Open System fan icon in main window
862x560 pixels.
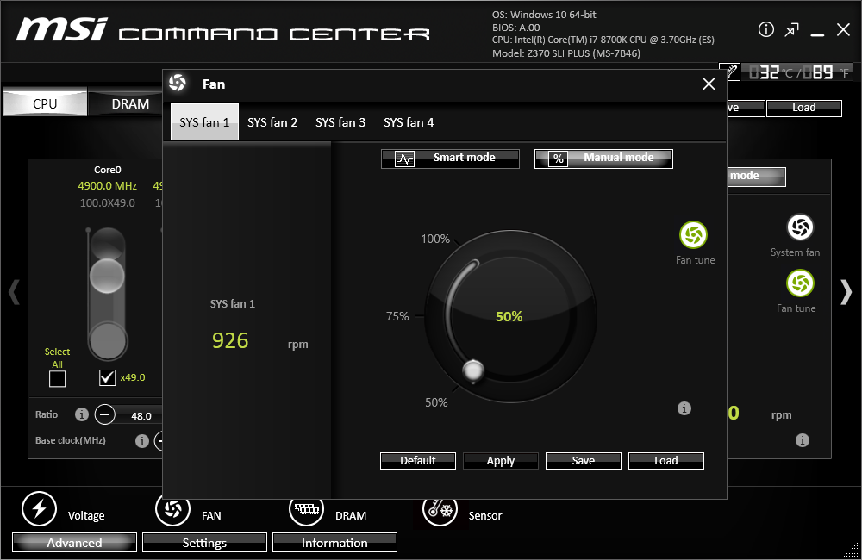coord(800,227)
